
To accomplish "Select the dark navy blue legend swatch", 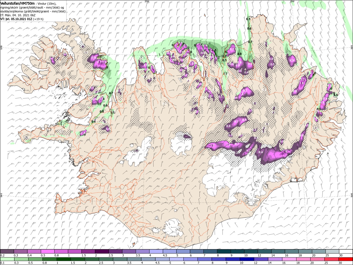I will (246, 259).
